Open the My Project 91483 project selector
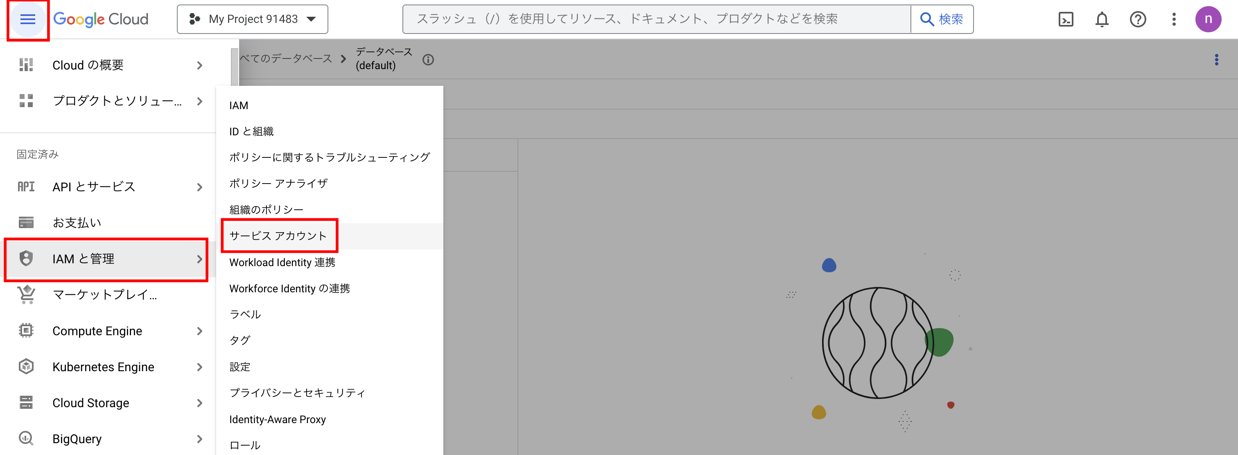 click(x=252, y=19)
